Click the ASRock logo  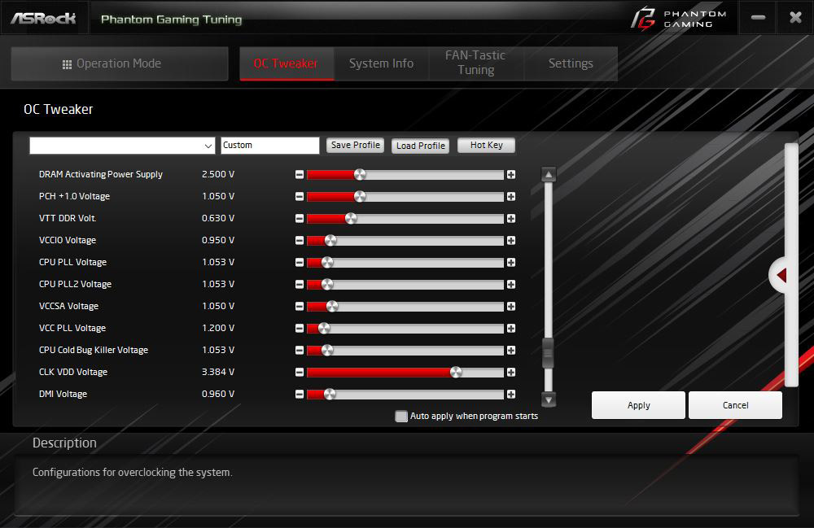click(x=43, y=19)
